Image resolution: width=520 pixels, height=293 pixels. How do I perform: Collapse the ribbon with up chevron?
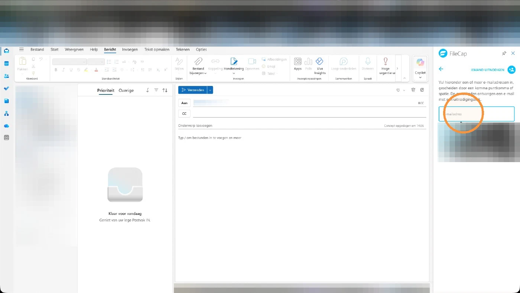point(405,78)
